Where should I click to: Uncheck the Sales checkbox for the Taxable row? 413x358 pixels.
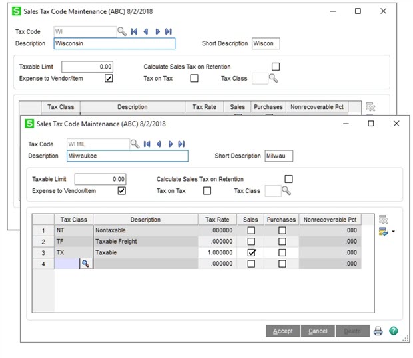[251, 253]
